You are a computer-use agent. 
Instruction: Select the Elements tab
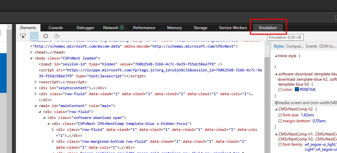(28, 28)
